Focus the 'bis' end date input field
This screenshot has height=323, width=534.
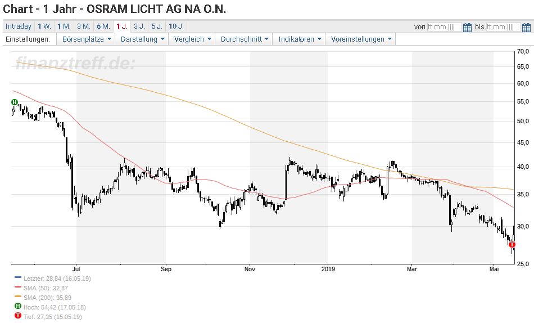503,27
